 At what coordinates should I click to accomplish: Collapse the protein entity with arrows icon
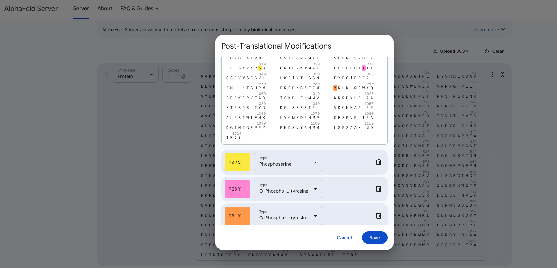(x=502, y=75)
